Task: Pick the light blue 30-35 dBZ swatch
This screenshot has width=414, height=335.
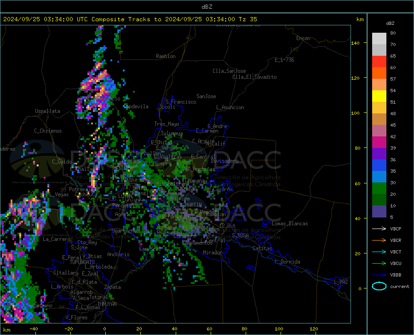Action: pyautogui.click(x=379, y=177)
